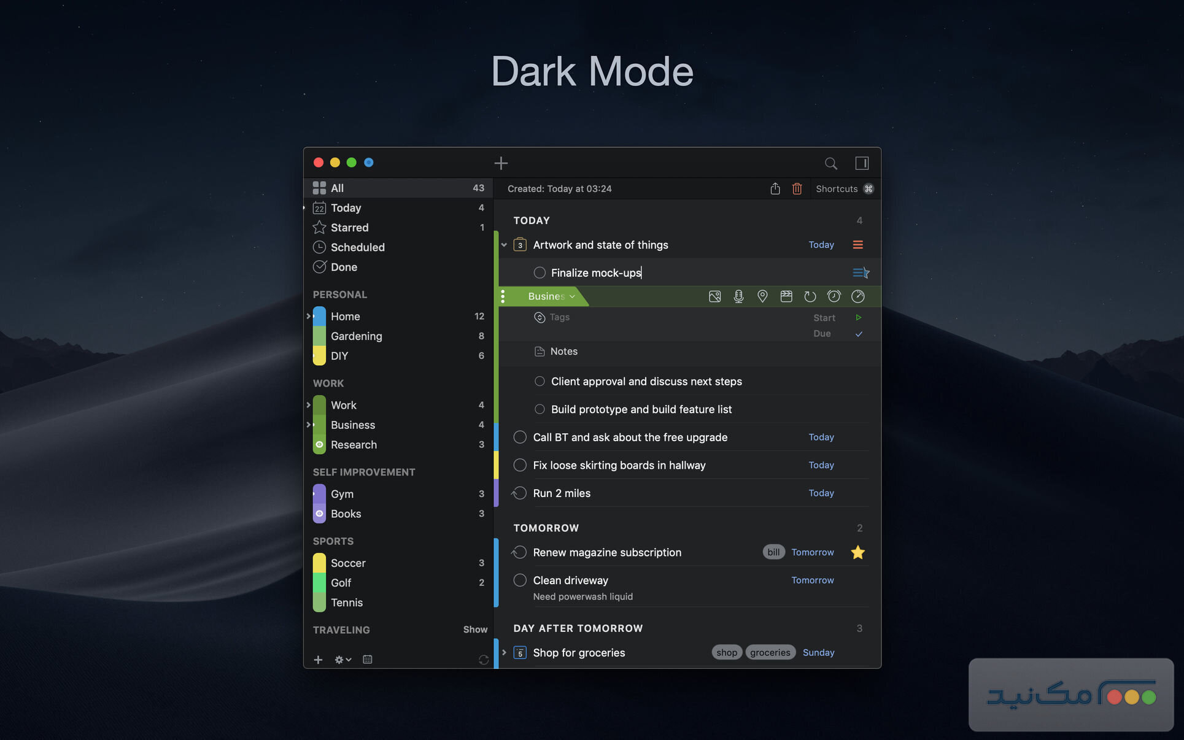
Task: Click the add image attachment icon
Action: click(x=714, y=296)
